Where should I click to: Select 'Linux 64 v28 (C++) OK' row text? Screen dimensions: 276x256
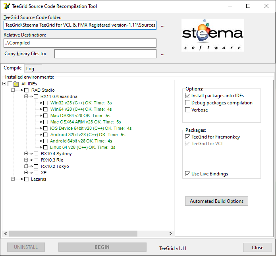tap(83, 147)
